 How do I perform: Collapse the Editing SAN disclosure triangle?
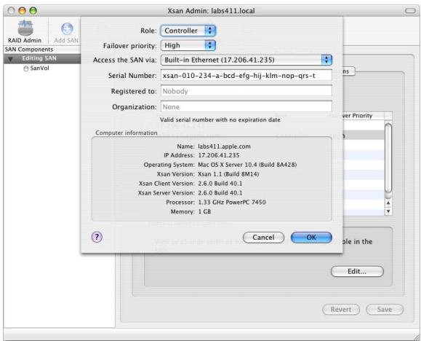click(10, 59)
